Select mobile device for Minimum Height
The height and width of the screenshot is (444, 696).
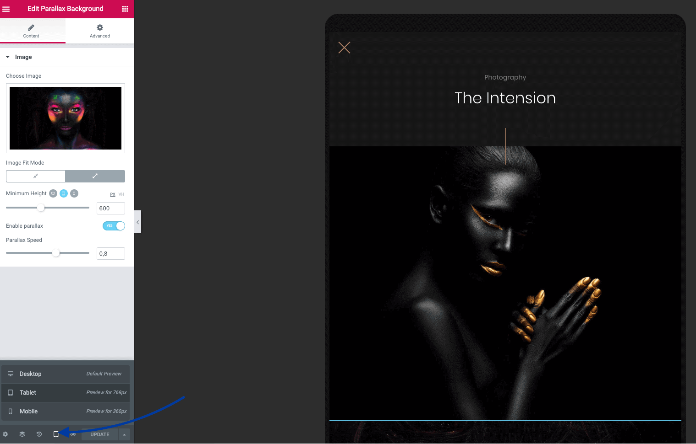[x=74, y=193]
